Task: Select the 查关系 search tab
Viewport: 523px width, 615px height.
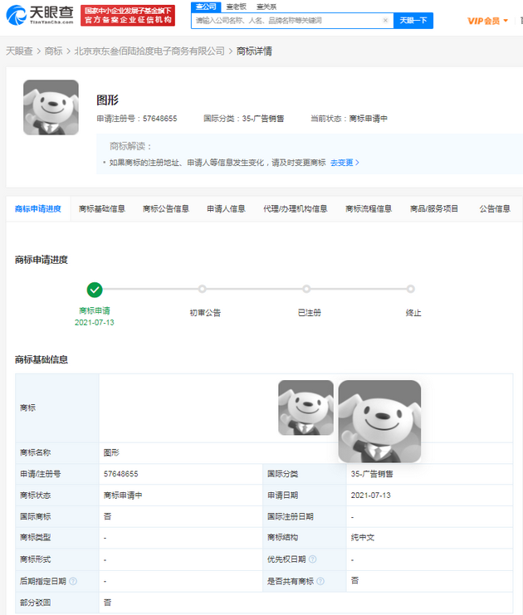Action: pyautogui.click(x=266, y=7)
